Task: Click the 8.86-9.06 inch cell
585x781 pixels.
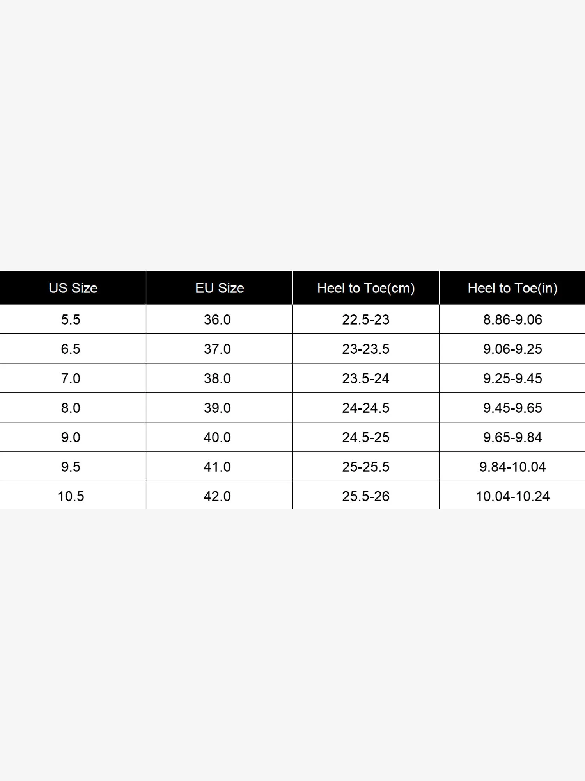Action: pyautogui.click(x=512, y=319)
